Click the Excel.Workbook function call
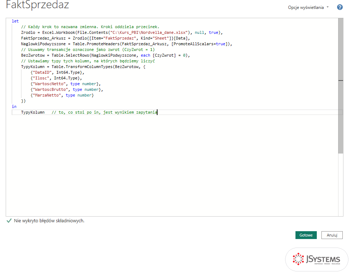The height and width of the screenshot is (275, 352). coord(59,33)
